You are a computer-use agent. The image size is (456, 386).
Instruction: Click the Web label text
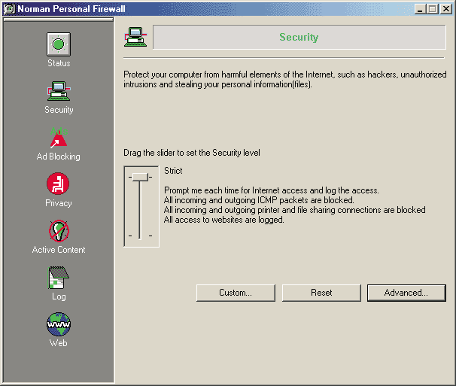pyautogui.click(x=59, y=343)
